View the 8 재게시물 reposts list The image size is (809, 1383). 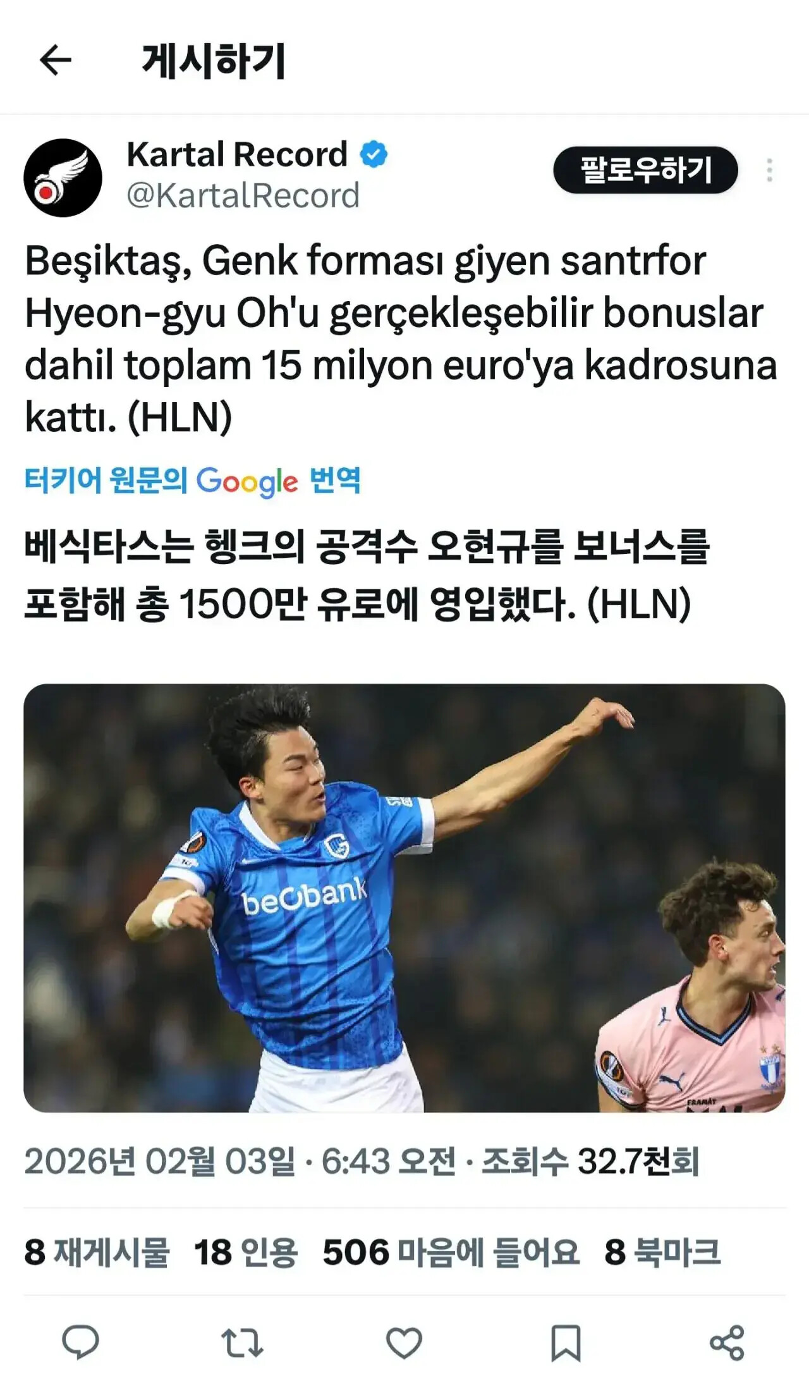click(x=97, y=1252)
